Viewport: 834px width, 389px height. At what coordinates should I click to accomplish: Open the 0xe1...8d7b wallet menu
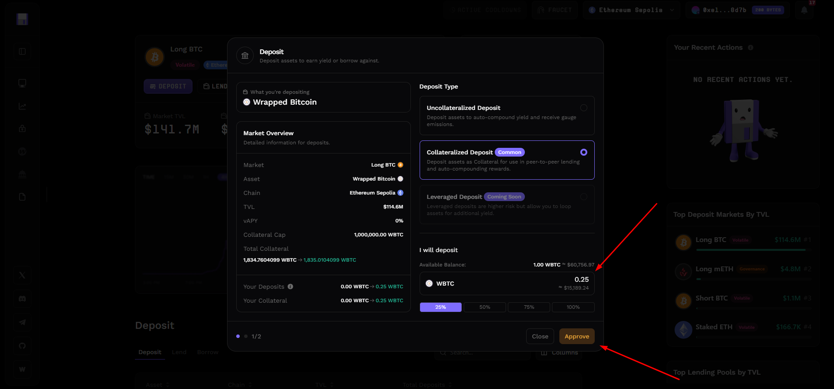(x=738, y=10)
